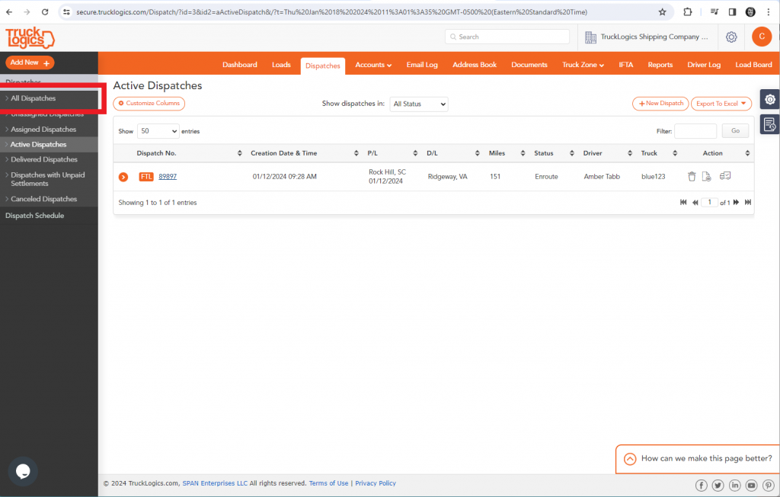Image resolution: width=780 pixels, height=497 pixels.
Task: Open the IFTA tab
Action: 626,65
